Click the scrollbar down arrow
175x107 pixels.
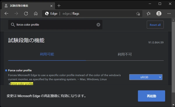tap(173, 105)
